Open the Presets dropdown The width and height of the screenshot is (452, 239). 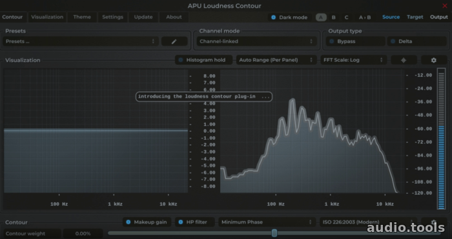81,41
